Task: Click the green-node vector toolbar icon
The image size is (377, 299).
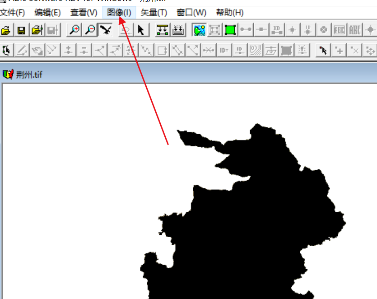Action: 163,30
